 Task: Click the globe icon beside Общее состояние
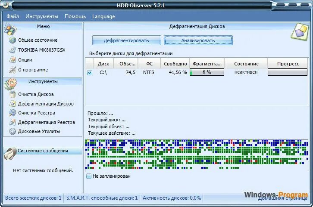click(x=13, y=40)
